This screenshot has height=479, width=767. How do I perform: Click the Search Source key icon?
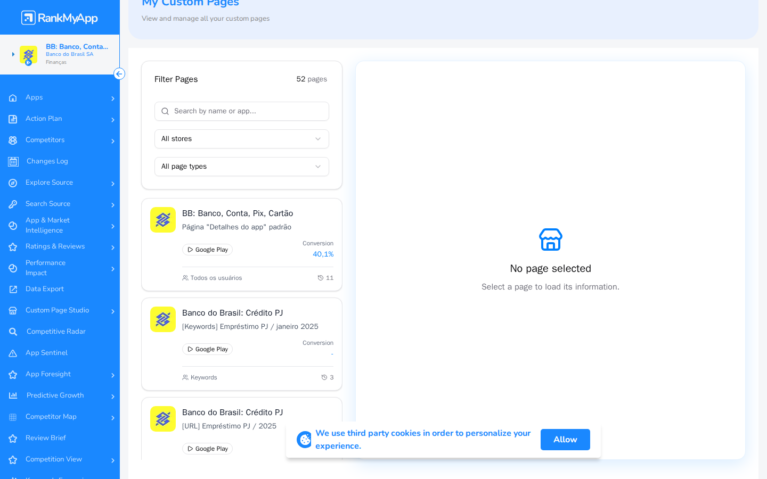13,204
